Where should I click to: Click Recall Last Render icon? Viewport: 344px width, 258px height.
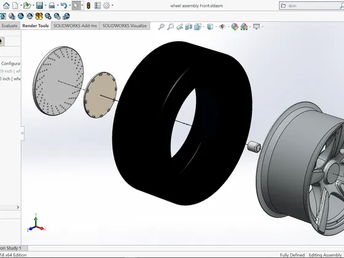[x=66, y=16]
